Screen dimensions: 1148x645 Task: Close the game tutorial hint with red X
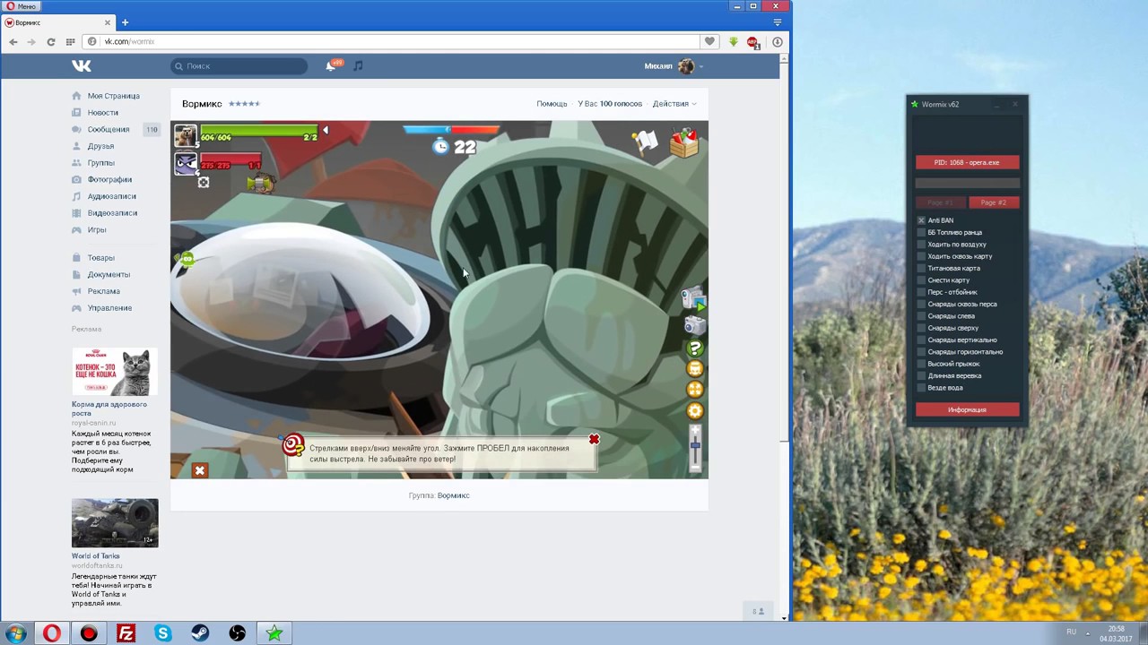[594, 439]
